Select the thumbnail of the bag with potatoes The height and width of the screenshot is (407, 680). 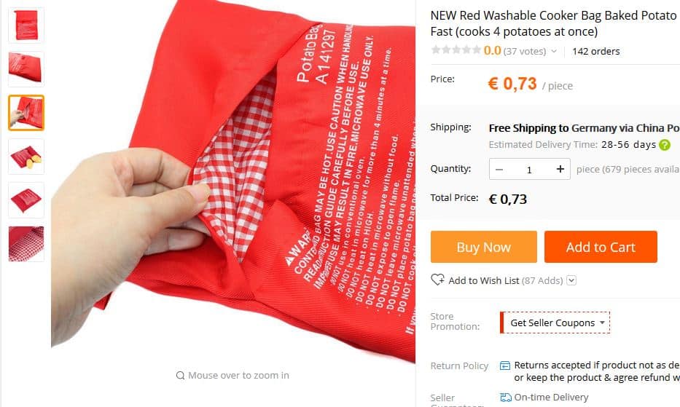click(26, 157)
